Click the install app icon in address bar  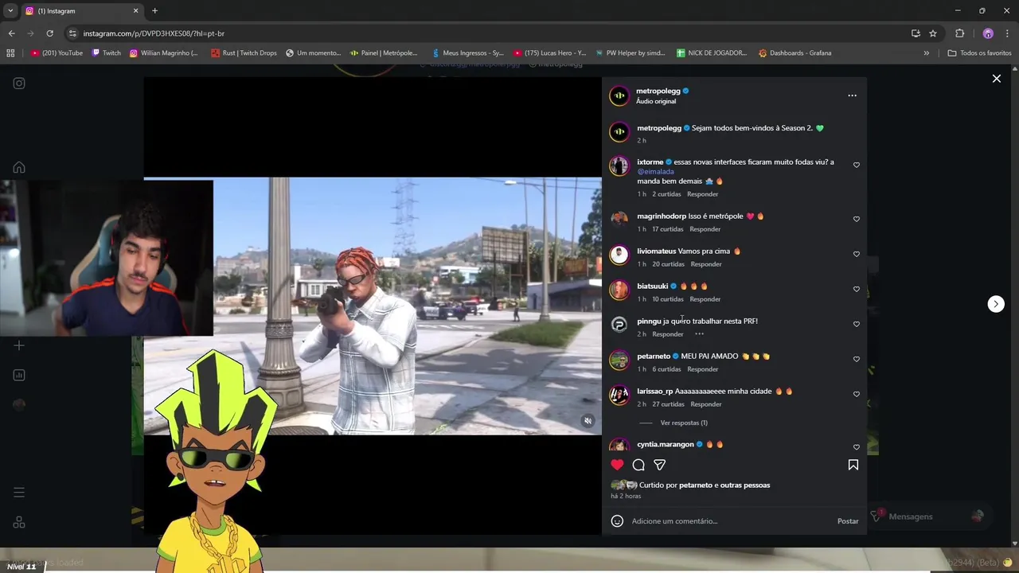click(916, 33)
